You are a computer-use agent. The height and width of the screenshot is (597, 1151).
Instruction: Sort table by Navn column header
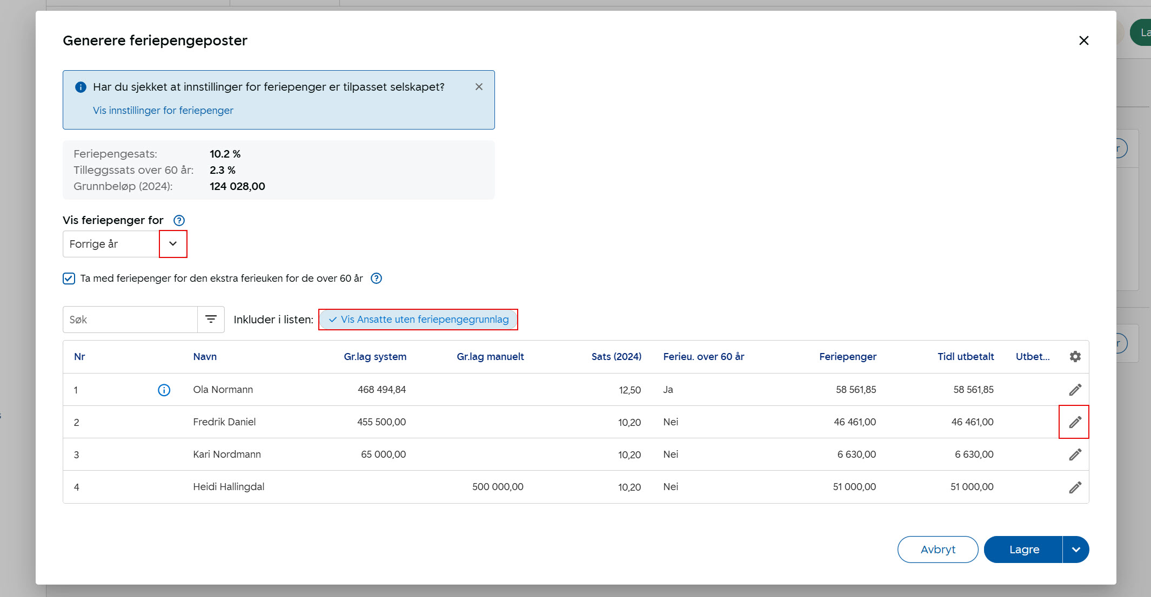(x=205, y=357)
